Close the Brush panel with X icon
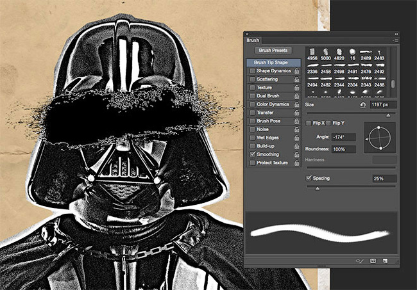Screen dimensions: 417x290 point(247,34)
